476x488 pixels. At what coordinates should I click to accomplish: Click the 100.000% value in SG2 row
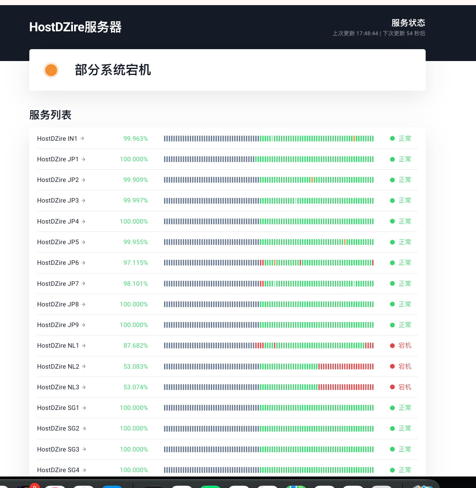[x=134, y=428]
